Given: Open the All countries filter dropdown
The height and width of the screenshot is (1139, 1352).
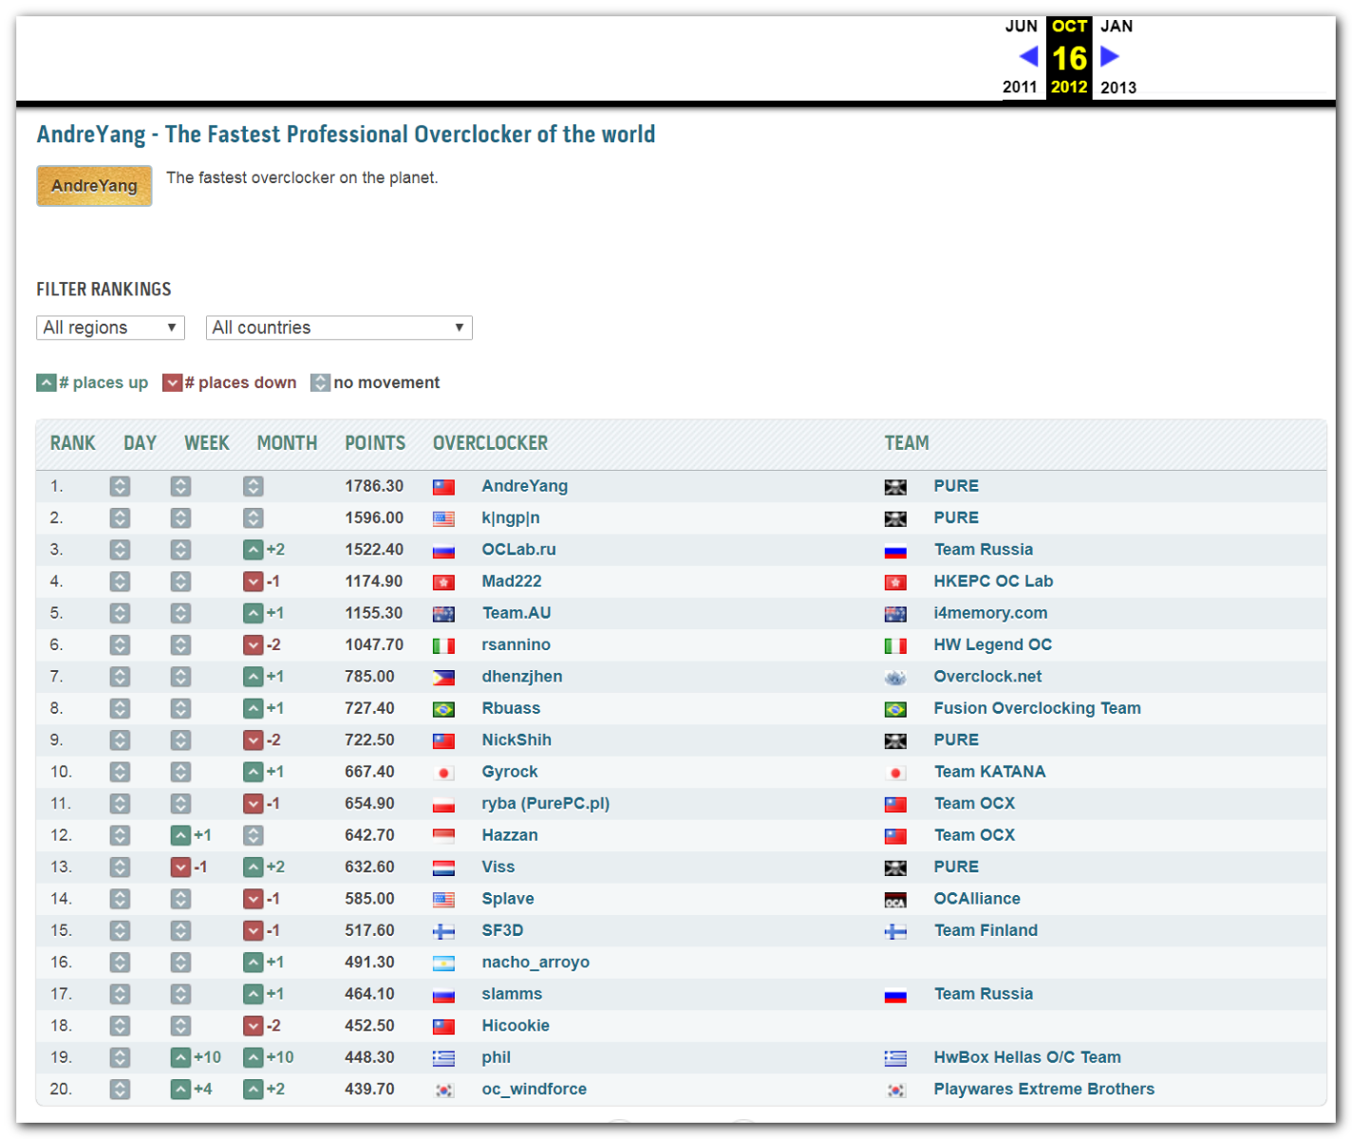Looking at the screenshot, I should [x=339, y=327].
